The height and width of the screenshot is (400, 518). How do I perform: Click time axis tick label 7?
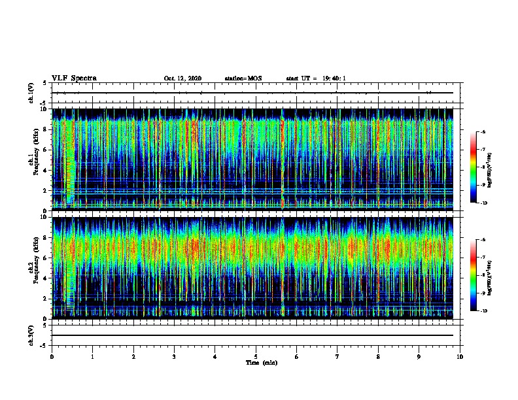[x=337, y=357]
